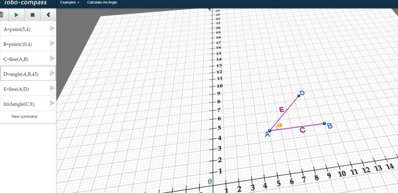The height and width of the screenshot is (193, 398).
Task: Select point B on the graph
Action: click(x=324, y=124)
